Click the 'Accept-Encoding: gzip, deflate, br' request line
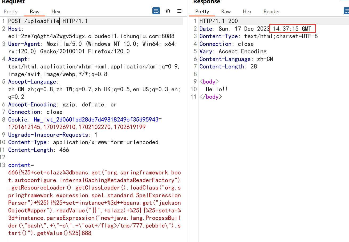 [x=62, y=104]
